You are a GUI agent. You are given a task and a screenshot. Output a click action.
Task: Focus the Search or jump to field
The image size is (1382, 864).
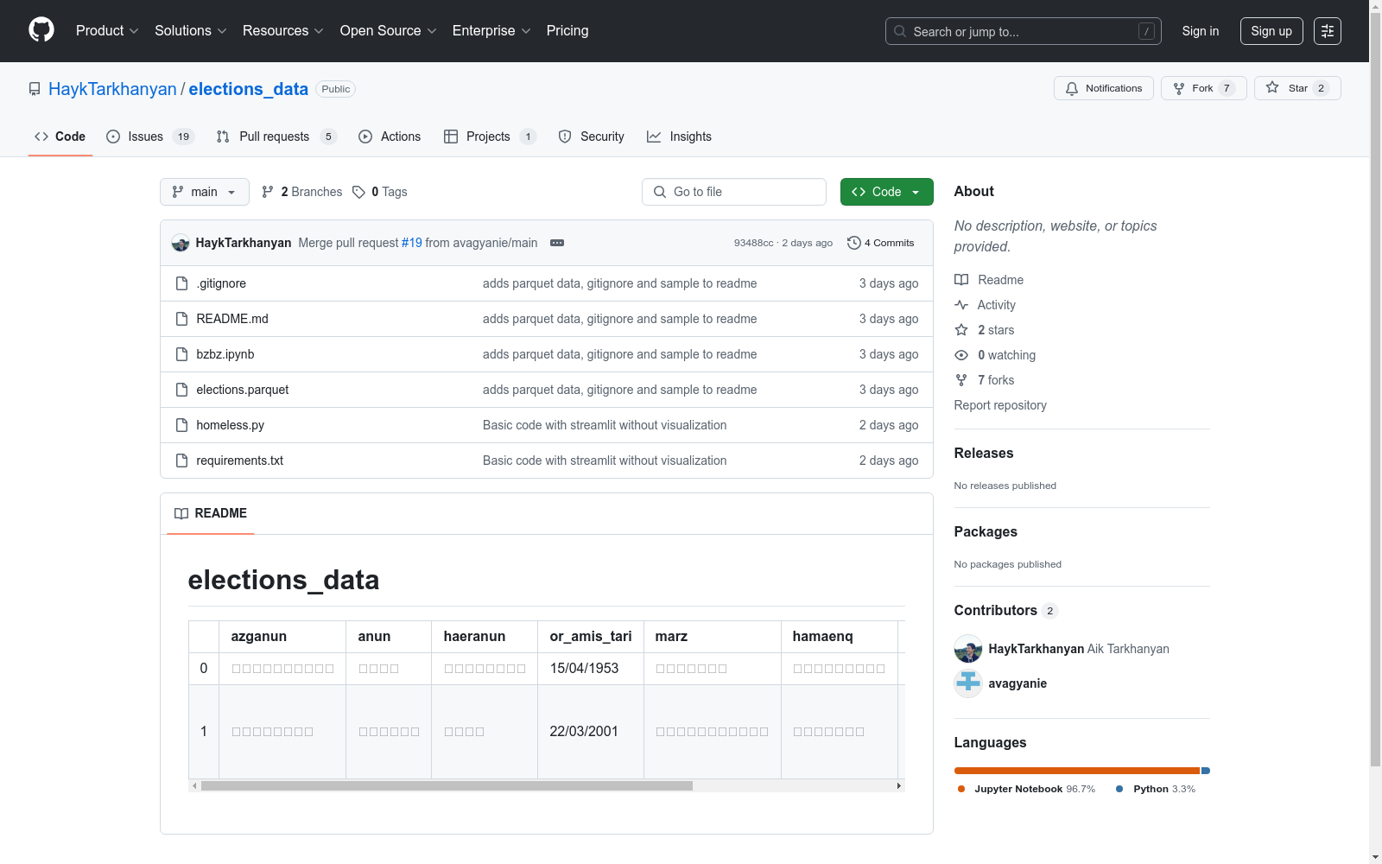point(1024,31)
